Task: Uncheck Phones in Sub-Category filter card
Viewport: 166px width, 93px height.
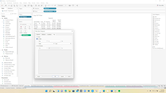Action: tap(153, 40)
